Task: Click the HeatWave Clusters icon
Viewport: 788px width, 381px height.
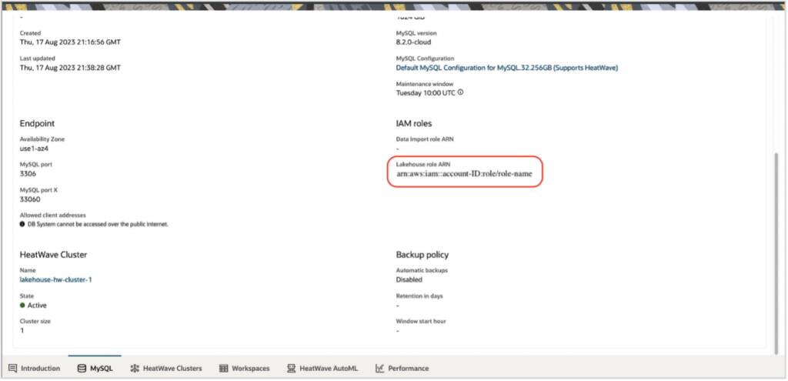Action: [135, 369]
